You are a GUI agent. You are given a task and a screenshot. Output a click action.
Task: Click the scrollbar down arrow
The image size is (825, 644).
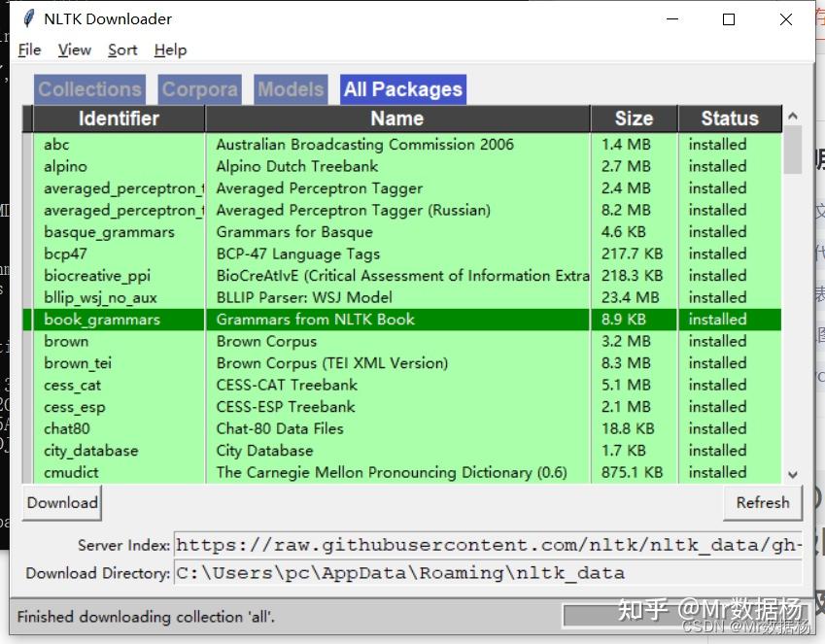793,475
